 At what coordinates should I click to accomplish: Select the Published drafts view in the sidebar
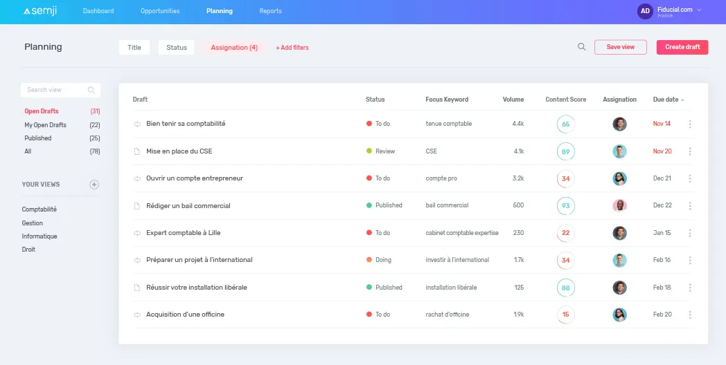pos(38,138)
